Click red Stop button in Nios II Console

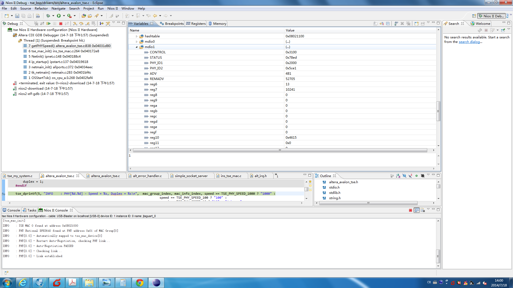[x=410, y=210]
